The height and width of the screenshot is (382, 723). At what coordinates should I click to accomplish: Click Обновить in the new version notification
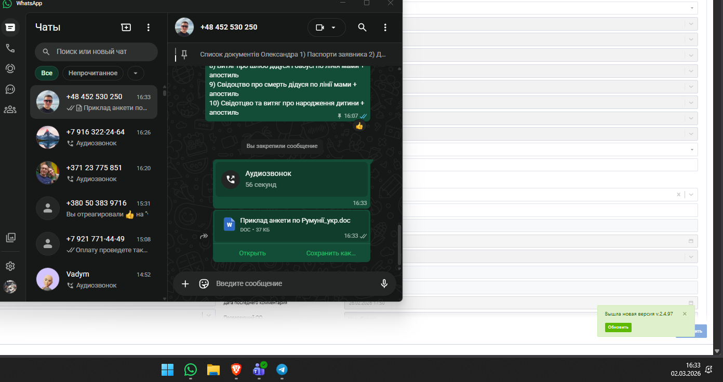(618, 328)
